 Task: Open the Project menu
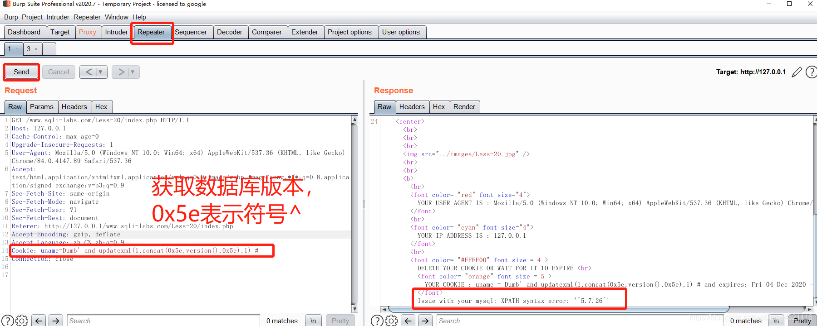32,17
